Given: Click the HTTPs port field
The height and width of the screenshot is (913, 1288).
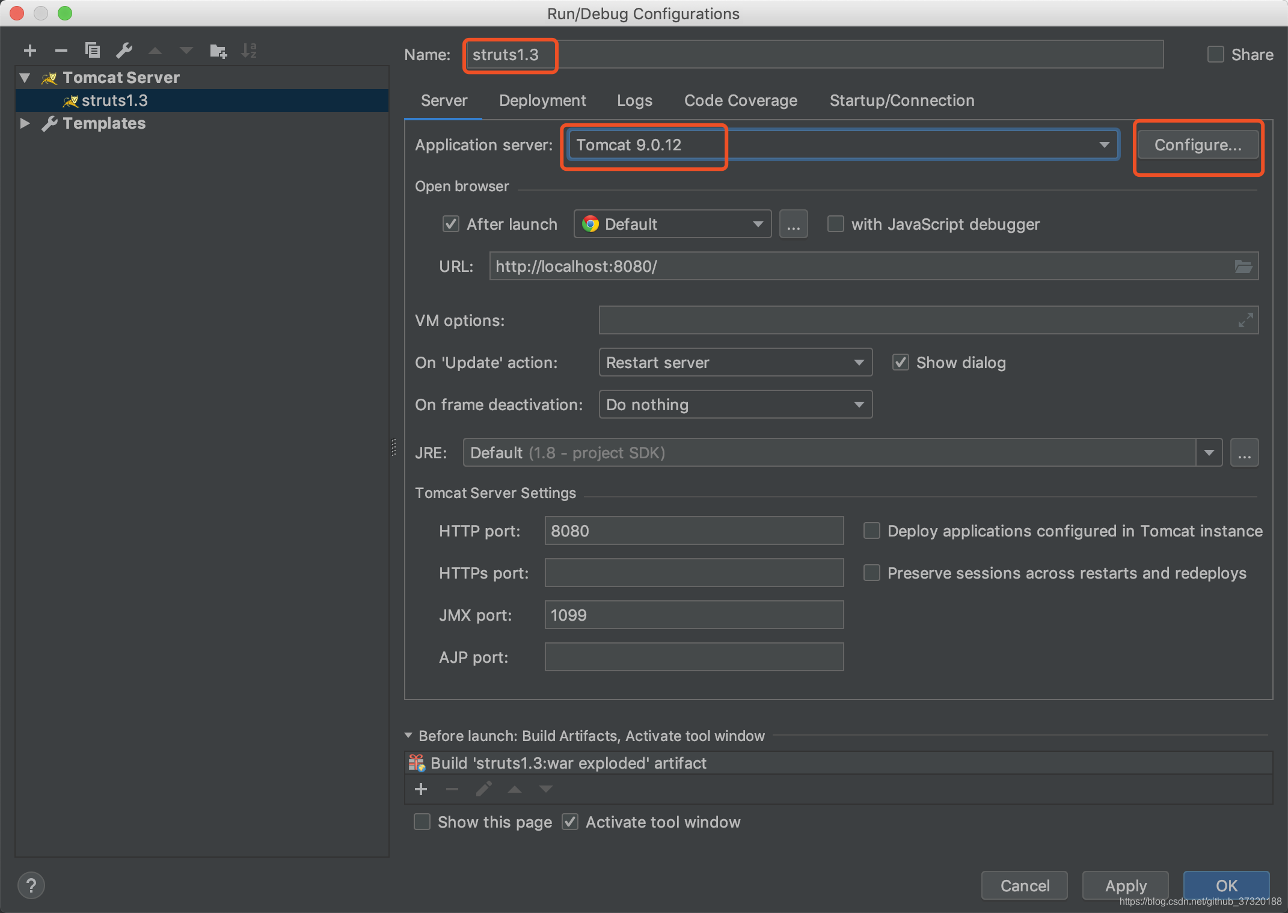Looking at the screenshot, I should (694, 573).
